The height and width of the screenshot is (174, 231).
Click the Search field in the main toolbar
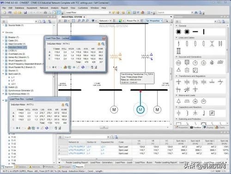click(174, 12)
